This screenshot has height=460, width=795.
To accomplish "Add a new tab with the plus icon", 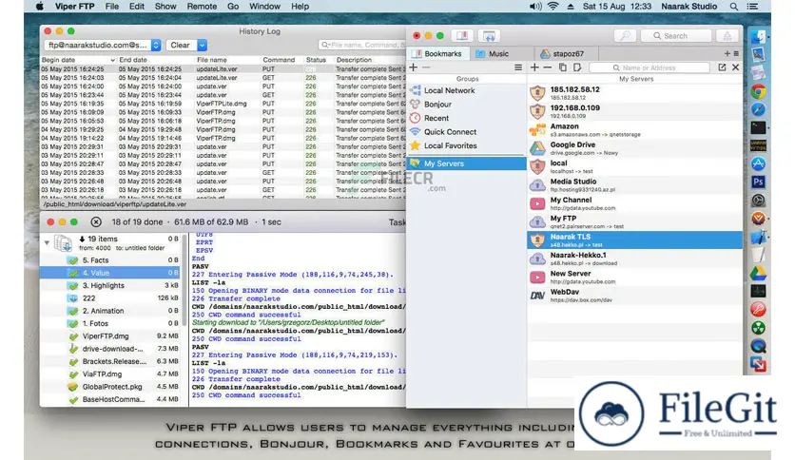I will [727, 53].
